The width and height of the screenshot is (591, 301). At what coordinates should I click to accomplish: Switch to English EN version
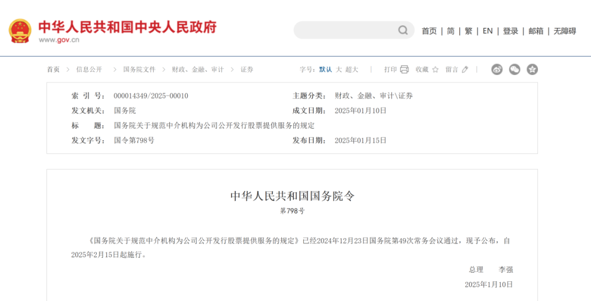pos(488,31)
